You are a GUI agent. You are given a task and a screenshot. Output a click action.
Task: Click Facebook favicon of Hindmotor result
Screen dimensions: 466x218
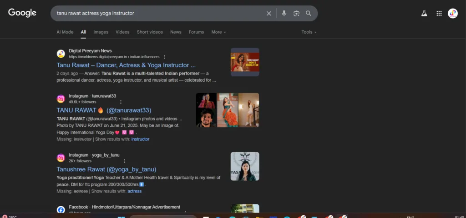61,210
